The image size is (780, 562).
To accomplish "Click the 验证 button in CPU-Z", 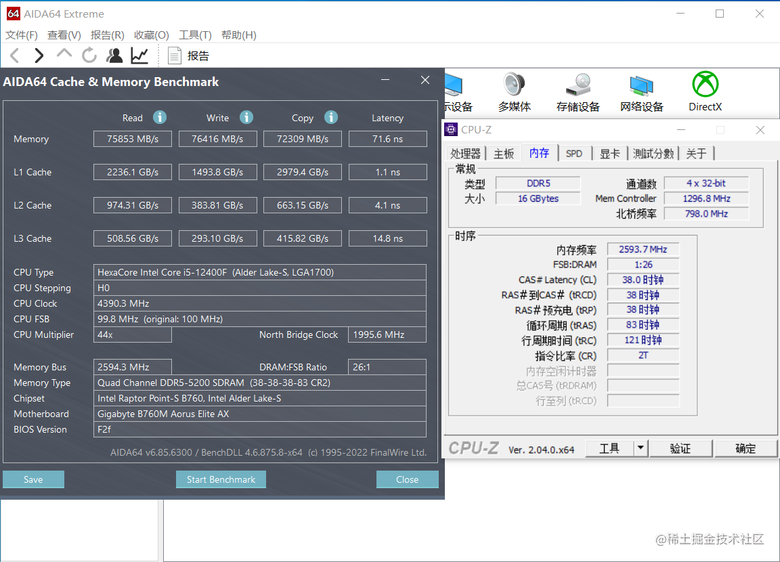I will [680, 449].
